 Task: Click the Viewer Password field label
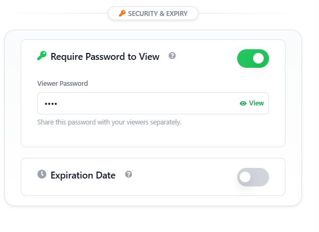click(x=63, y=83)
